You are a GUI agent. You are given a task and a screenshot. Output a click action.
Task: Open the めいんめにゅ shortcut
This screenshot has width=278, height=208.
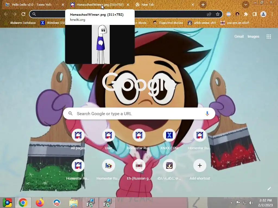tap(169, 170)
